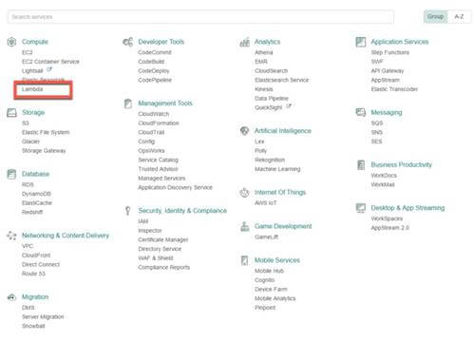
Task: Click the Compute category icon
Action: point(11,42)
